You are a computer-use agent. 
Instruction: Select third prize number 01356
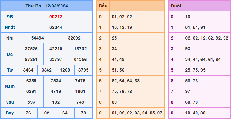coord(80,59)
